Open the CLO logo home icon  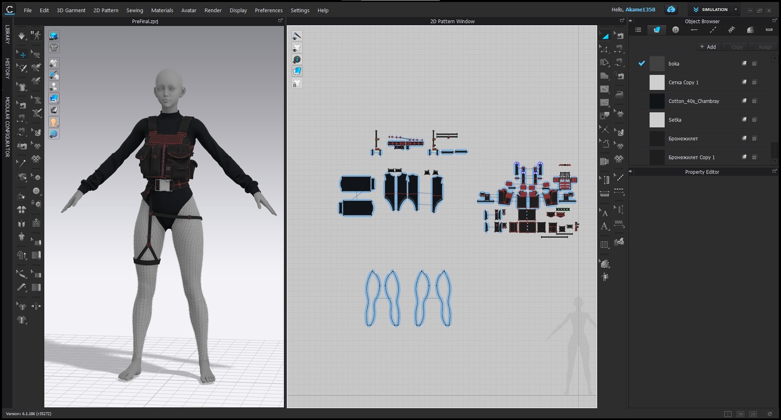[10, 10]
